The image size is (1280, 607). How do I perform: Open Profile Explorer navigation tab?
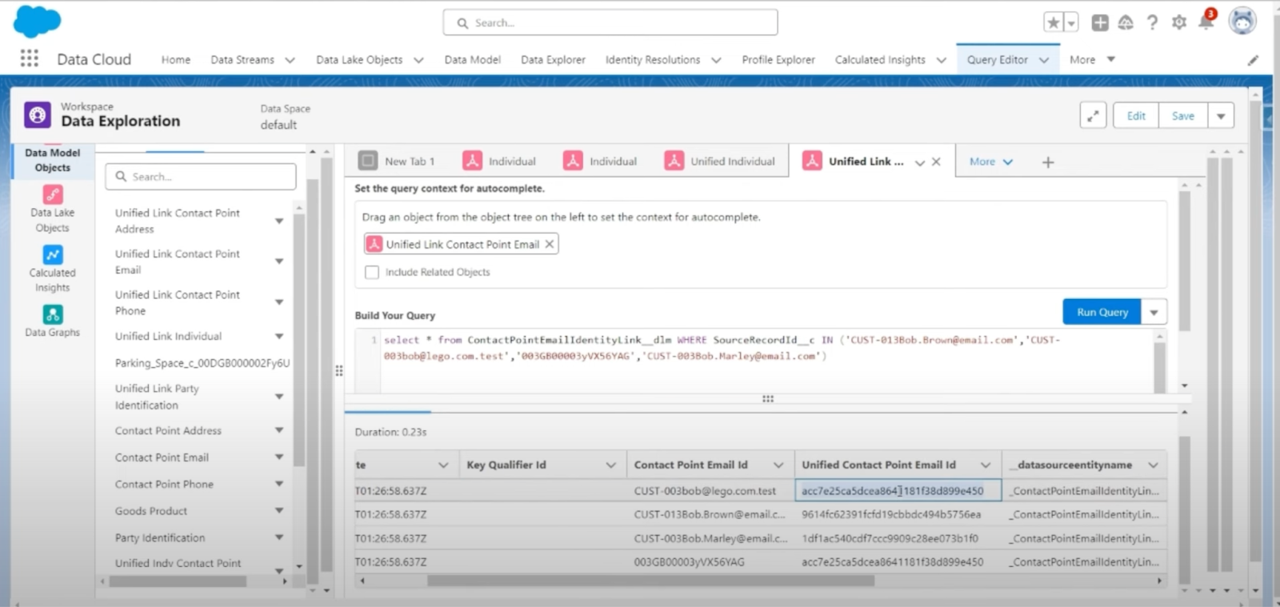click(778, 59)
